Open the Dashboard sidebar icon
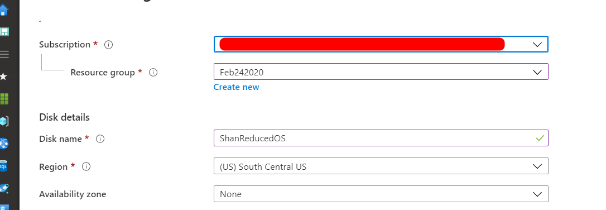The image size is (606, 210). point(4,32)
